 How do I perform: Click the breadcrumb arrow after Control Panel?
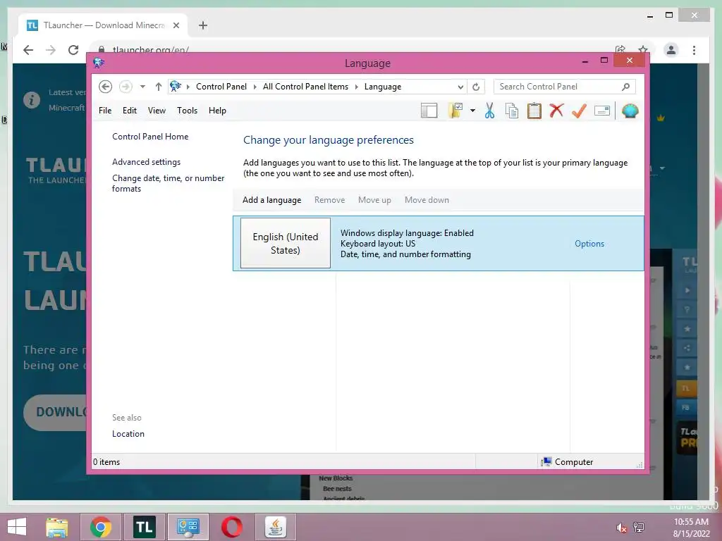[x=255, y=87]
